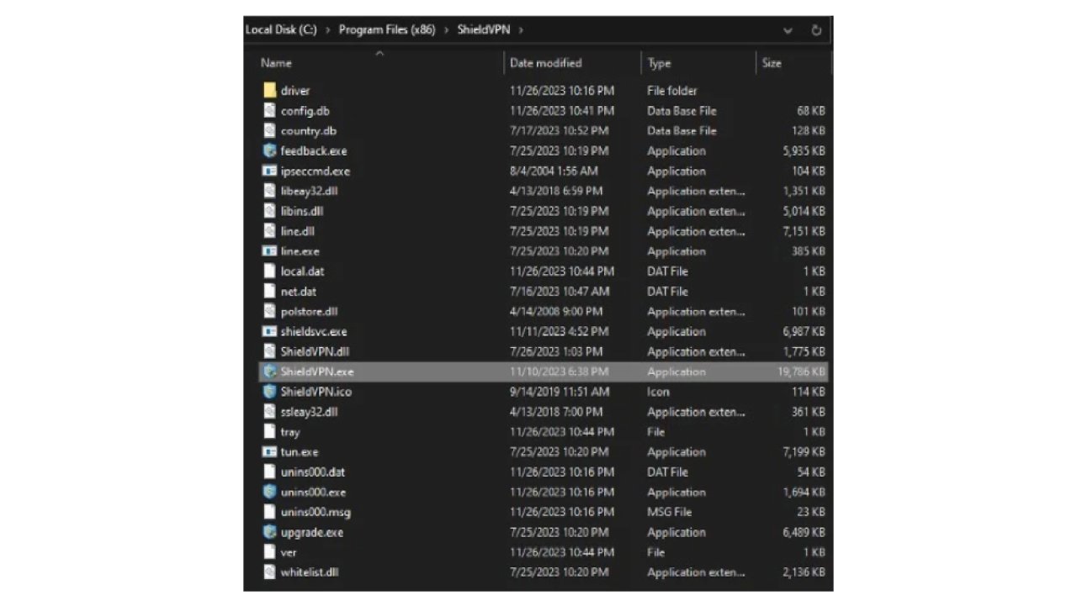Navigate to Program Files (x86) via breadcrumb
1077x606 pixels.
387,29
